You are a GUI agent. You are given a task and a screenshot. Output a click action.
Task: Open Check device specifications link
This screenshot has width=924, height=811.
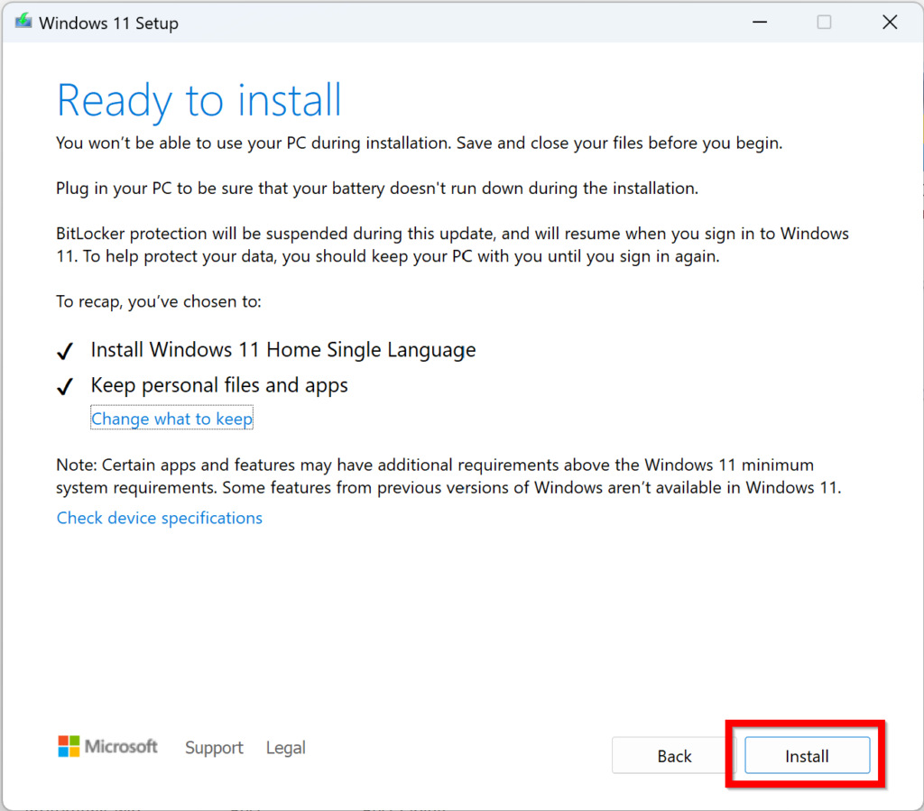[x=160, y=518]
